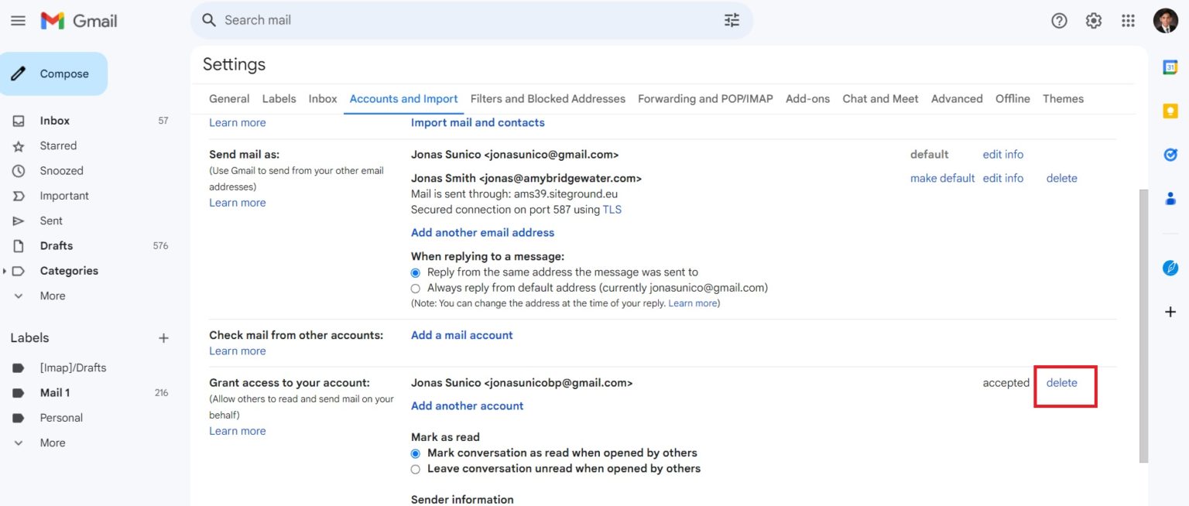Open Gmail settings via the gear icon
Viewport: 1189px width, 506px height.
click(1093, 20)
